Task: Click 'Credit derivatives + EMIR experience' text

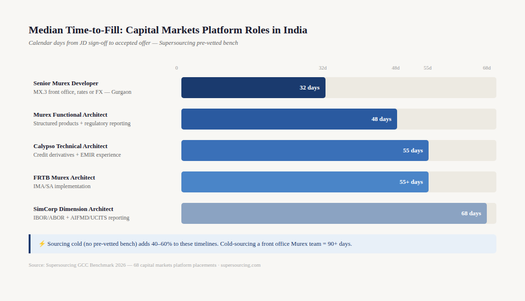Action: (77, 155)
